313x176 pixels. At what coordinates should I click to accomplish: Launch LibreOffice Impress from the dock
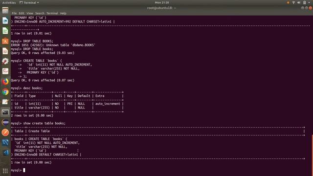pos(5,51)
